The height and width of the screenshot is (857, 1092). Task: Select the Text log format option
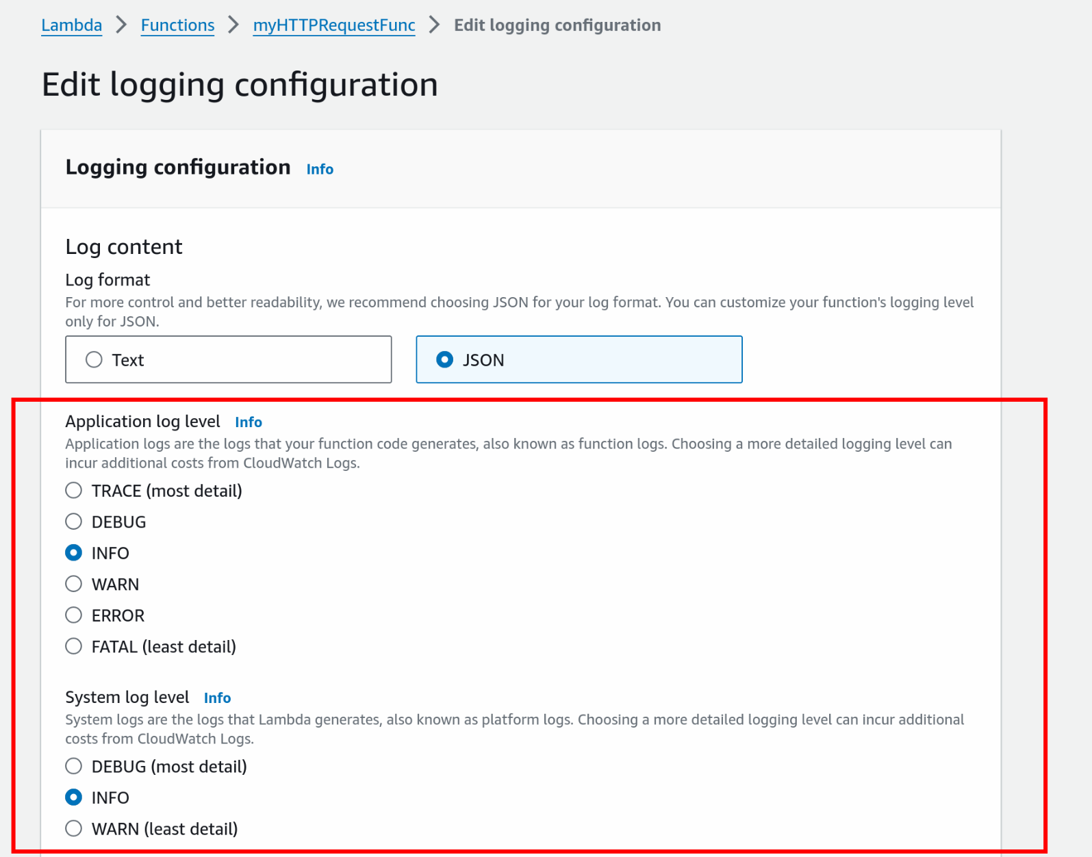(x=94, y=359)
